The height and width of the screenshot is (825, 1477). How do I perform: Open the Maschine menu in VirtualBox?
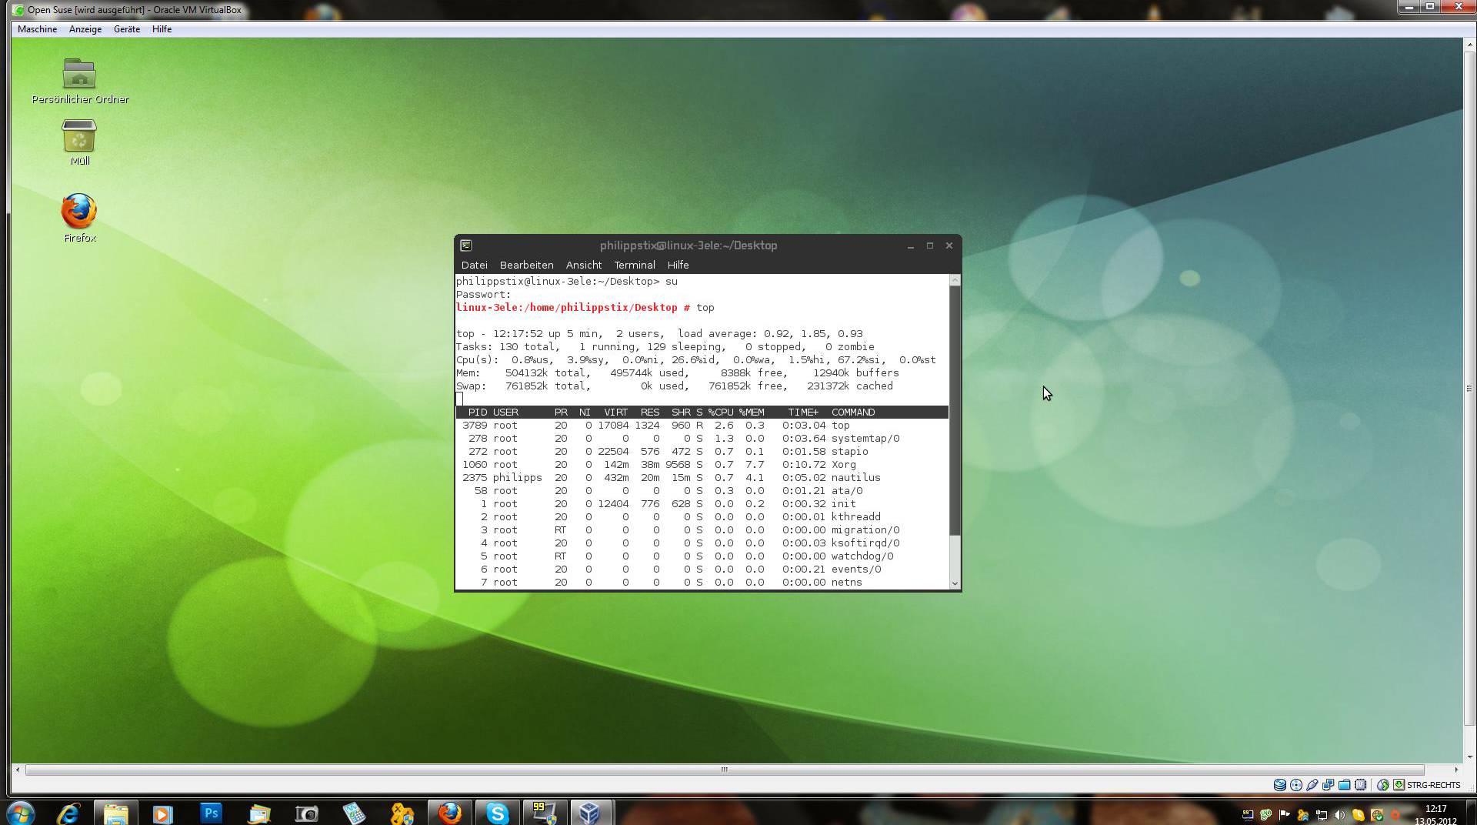(x=37, y=29)
